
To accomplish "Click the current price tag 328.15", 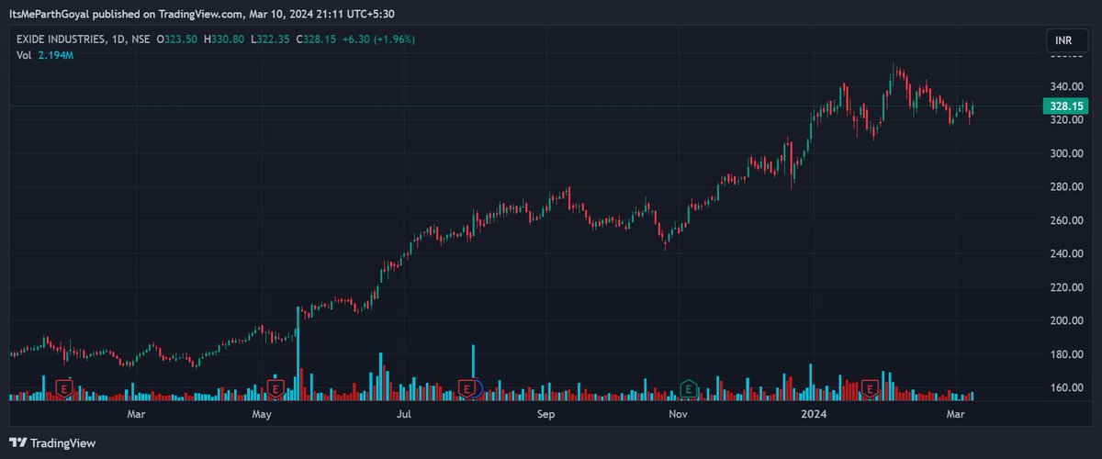I will [1063, 106].
